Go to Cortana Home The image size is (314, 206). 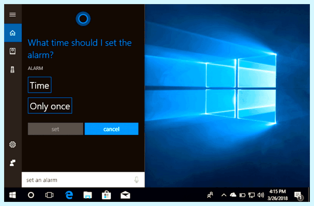click(x=13, y=33)
